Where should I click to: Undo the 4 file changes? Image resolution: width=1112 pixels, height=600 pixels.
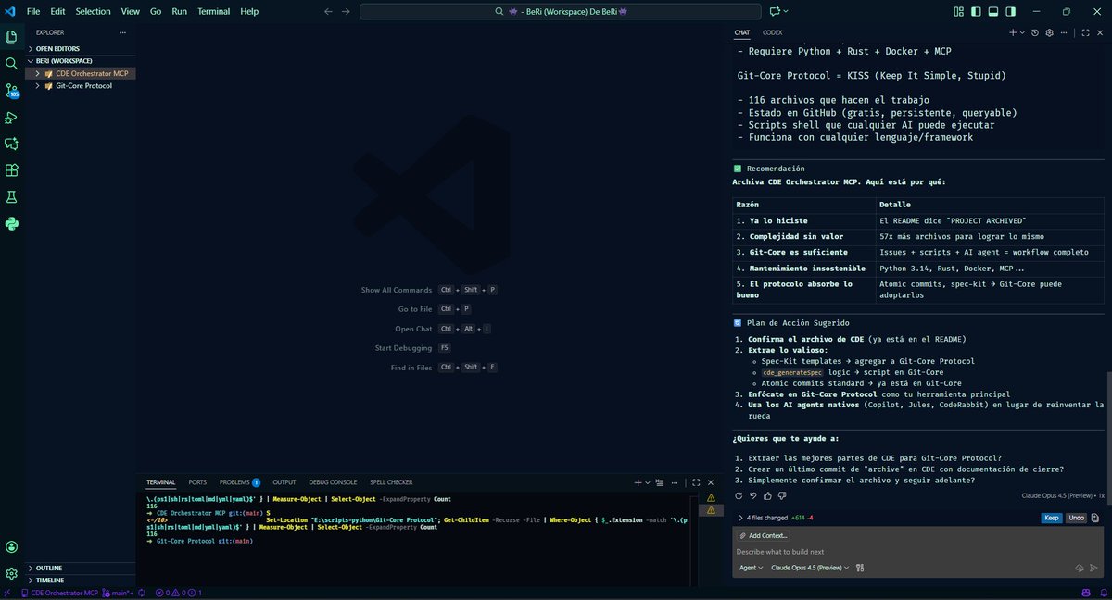[x=1075, y=518]
